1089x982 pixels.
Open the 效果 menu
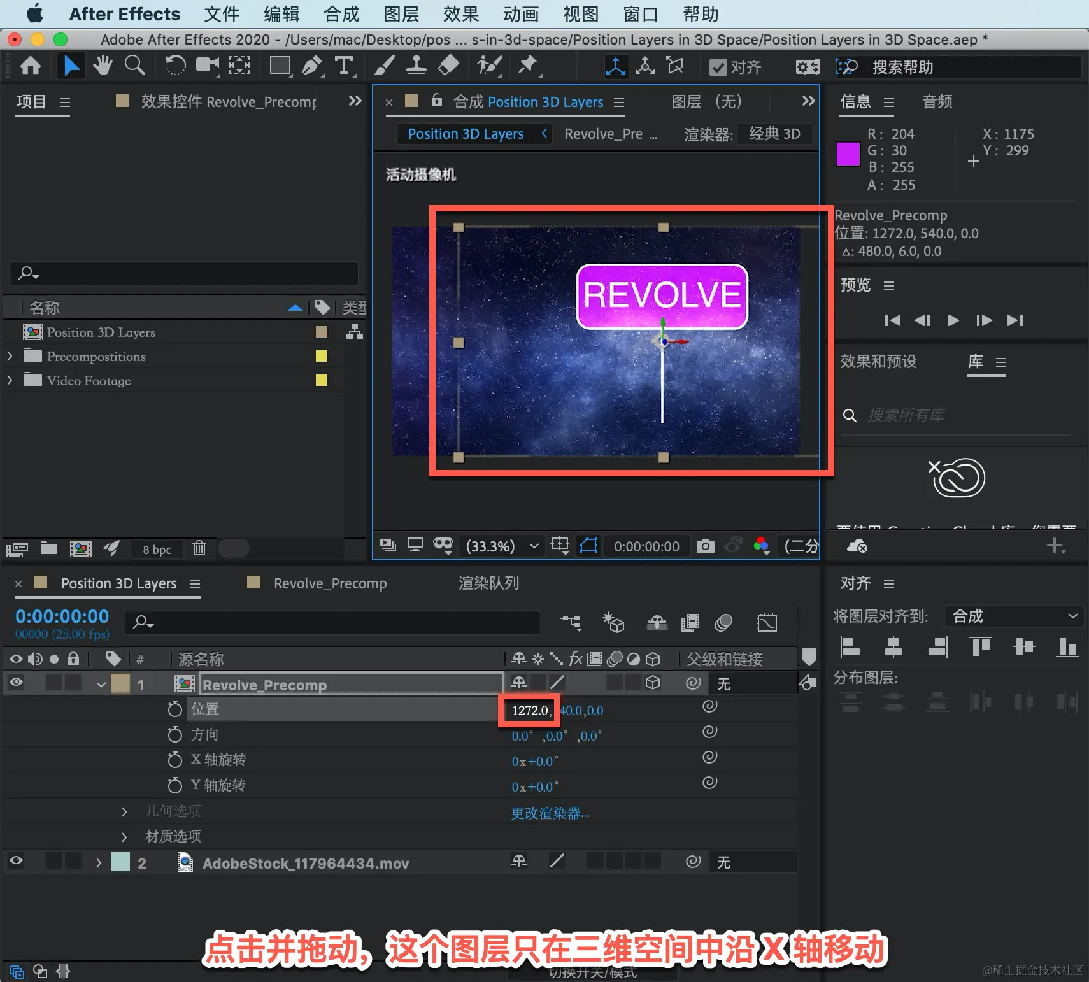pyautogui.click(x=461, y=14)
